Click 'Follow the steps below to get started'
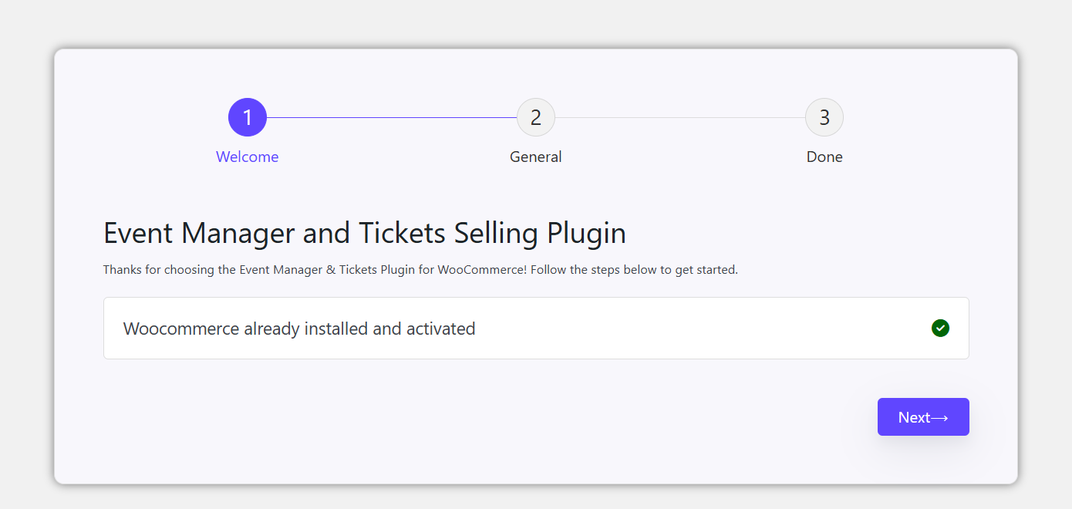Image resolution: width=1072 pixels, height=509 pixels. (x=634, y=270)
